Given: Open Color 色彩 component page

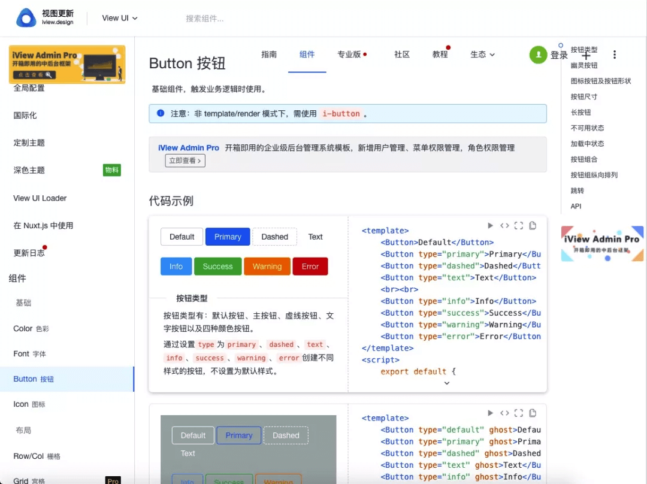Looking at the screenshot, I should pyautogui.click(x=31, y=328).
